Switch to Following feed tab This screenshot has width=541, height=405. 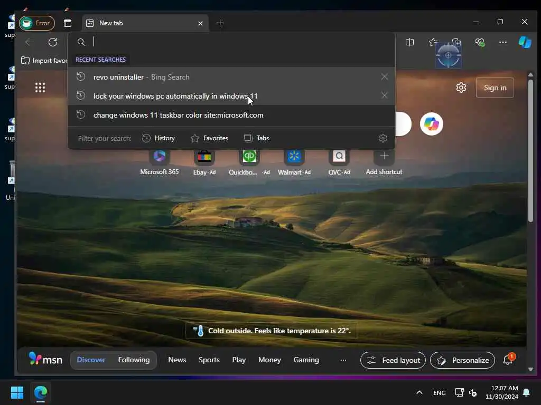pos(134,360)
